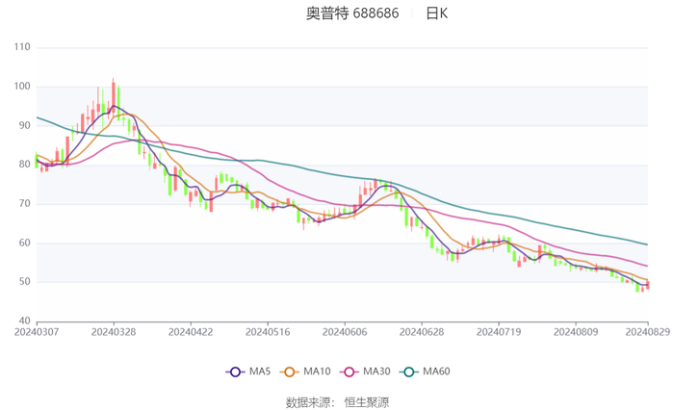Click the y-axis value 80
This screenshot has width=674, height=410.
coord(24,165)
